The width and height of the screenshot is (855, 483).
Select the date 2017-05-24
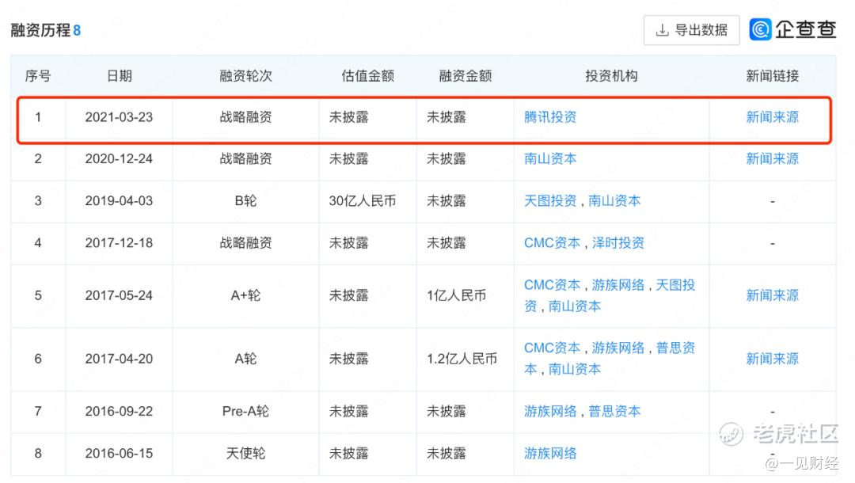click(x=119, y=295)
